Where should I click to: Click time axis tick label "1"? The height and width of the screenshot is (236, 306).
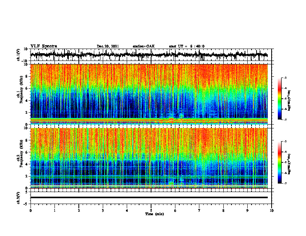click(54, 211)
